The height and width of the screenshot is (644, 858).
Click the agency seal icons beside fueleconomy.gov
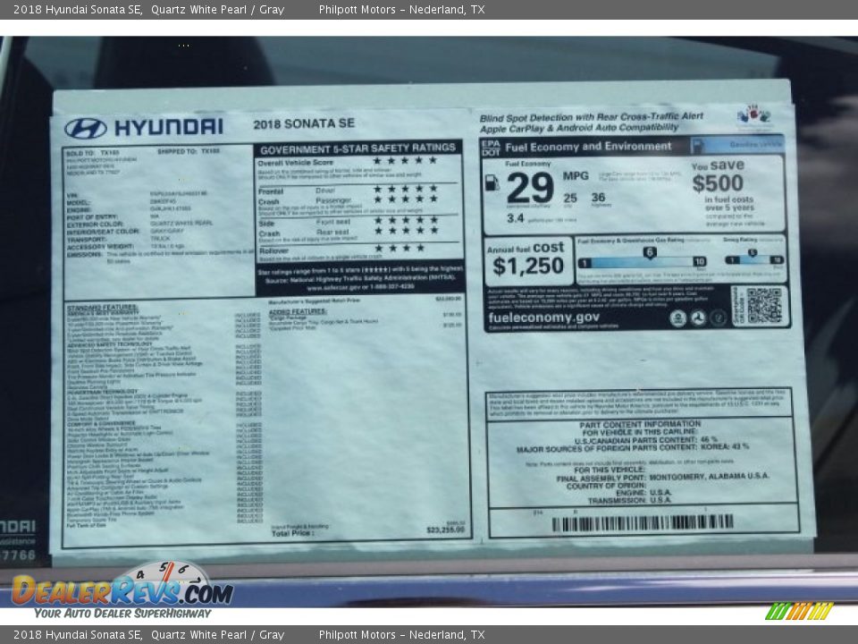pyautogui.click(x=697, y=318)
